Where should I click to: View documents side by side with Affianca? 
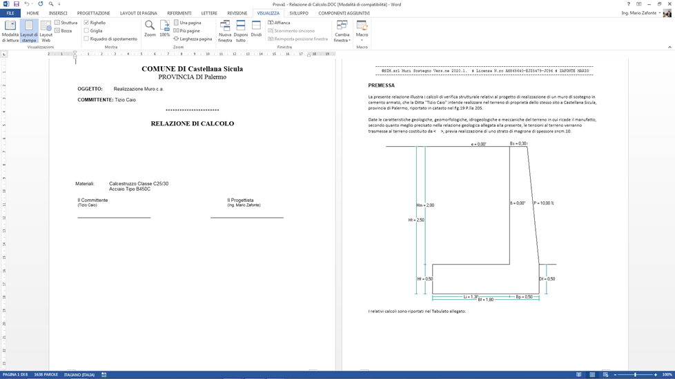point(279,22)
